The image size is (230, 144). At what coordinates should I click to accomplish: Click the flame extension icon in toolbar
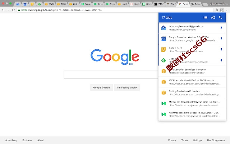[217, 10]
